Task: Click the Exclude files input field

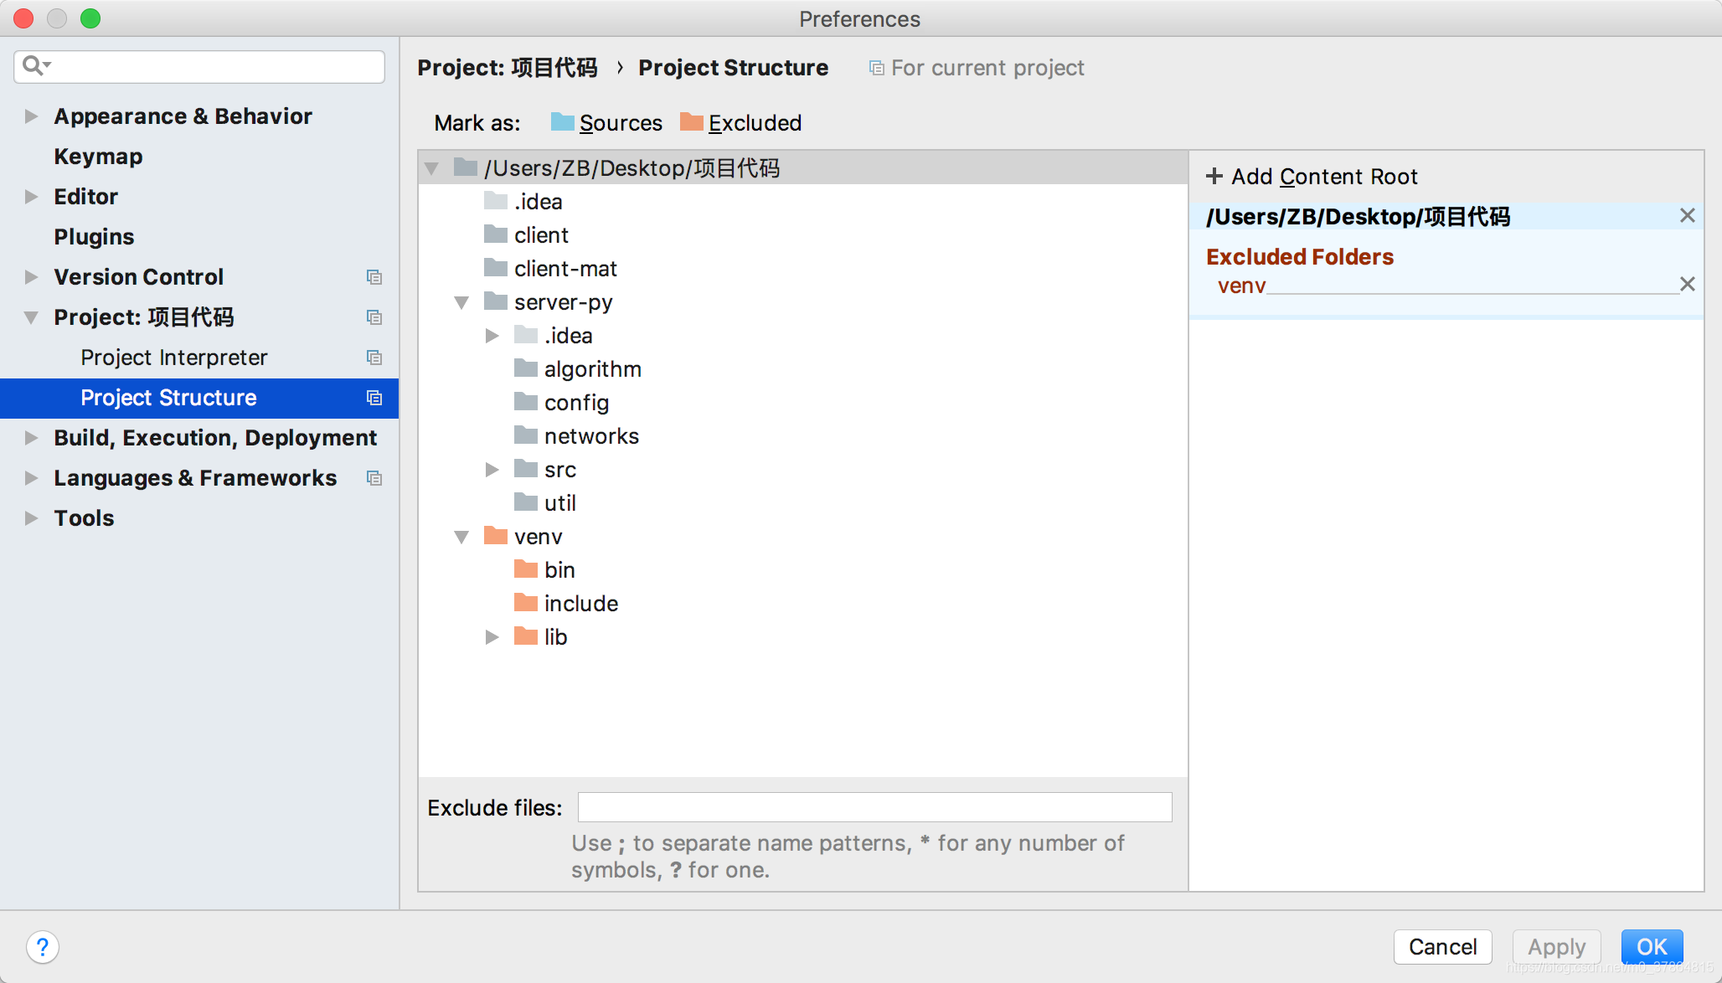Action: coord(874,807)
